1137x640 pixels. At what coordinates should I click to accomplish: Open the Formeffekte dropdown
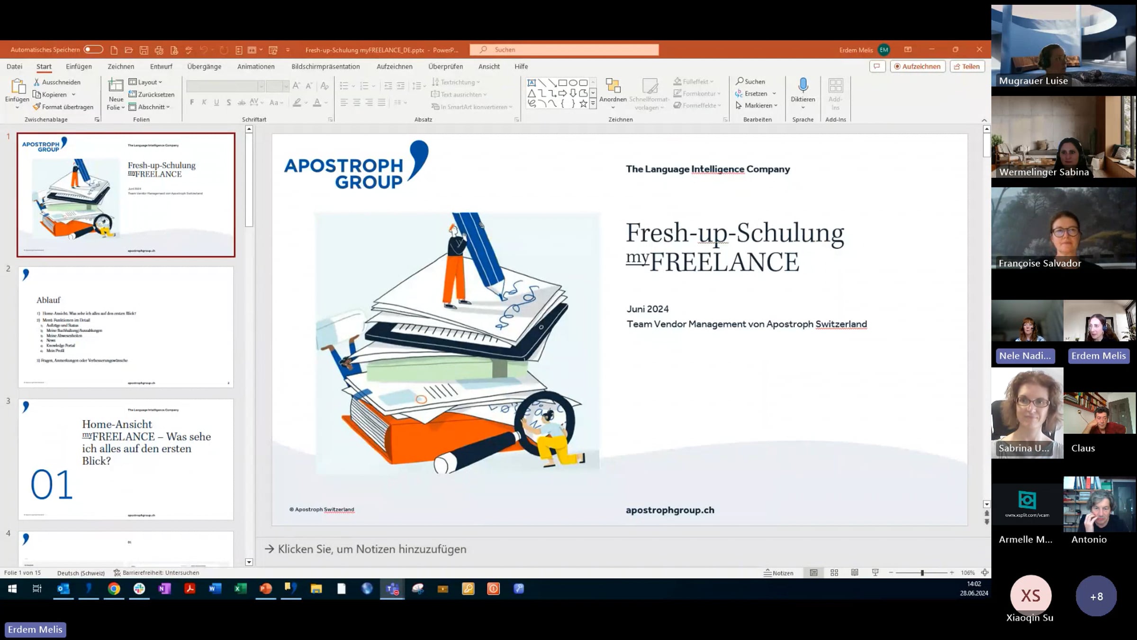[x=697, y=105]
